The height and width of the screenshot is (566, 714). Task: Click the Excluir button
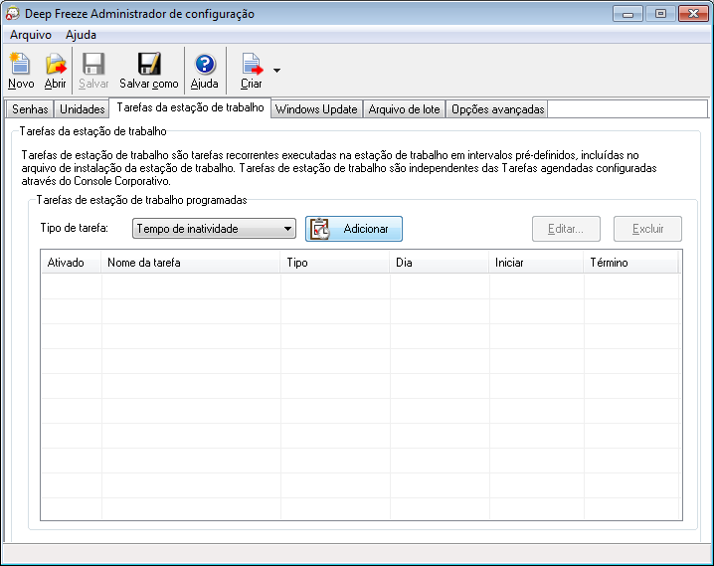(x=647, y=229)
